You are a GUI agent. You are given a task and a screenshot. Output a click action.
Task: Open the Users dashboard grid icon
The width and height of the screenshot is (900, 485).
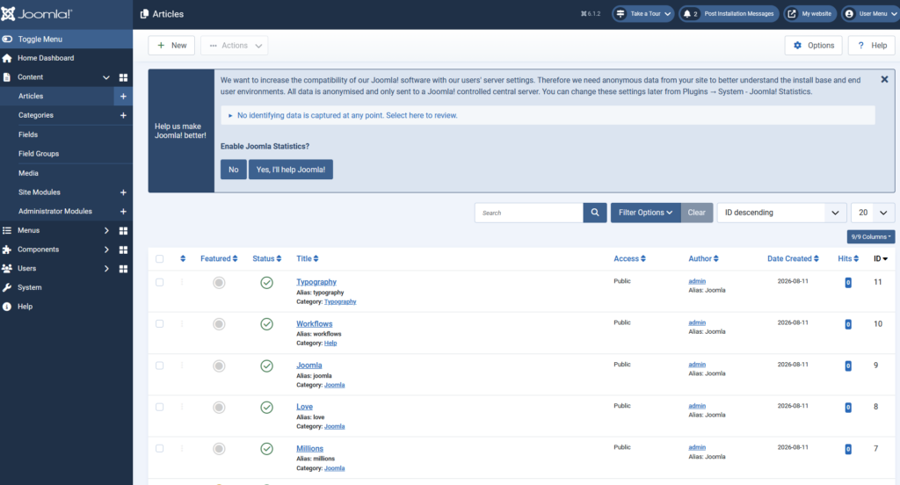tap(123, 269)
